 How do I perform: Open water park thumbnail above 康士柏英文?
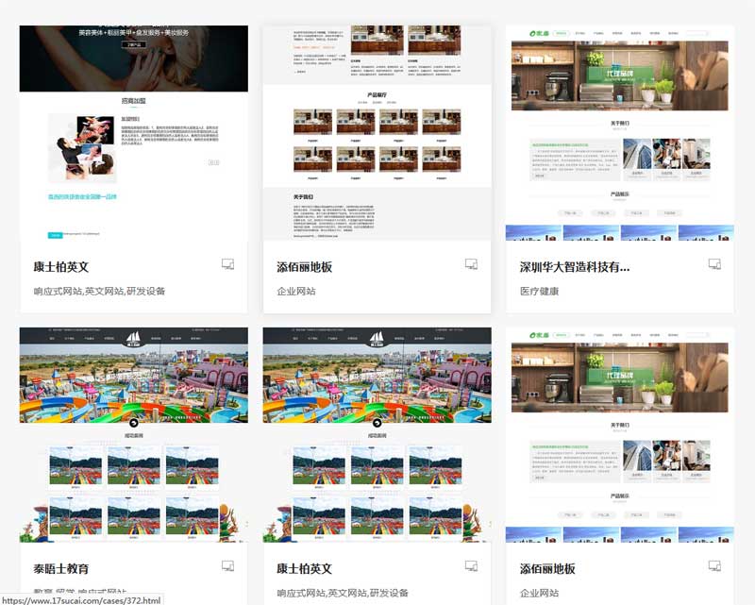[377, 434]
